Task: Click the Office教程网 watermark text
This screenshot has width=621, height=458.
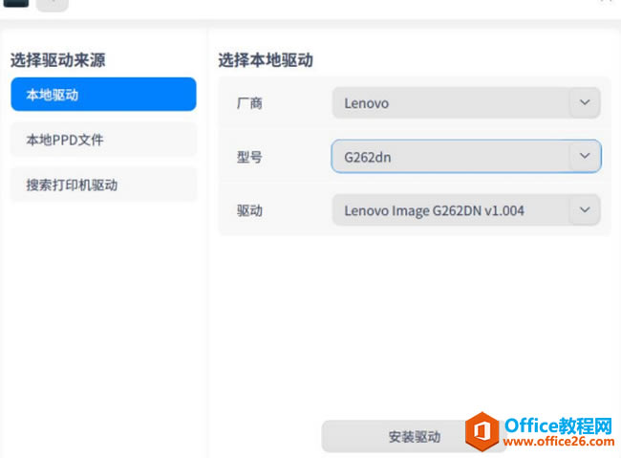Action: click(559, 425)
